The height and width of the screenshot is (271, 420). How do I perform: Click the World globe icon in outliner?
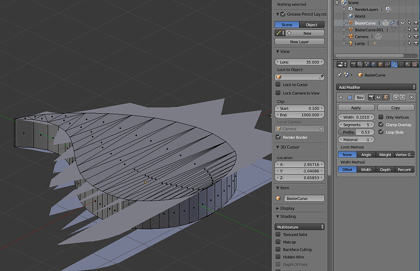(351, 16)
